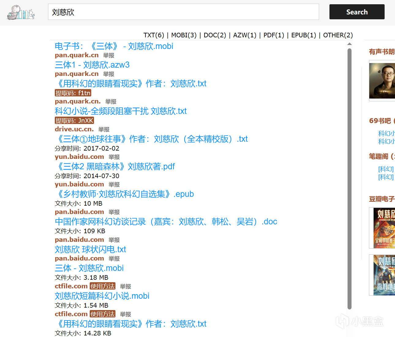Screen dimensions: 395x337
Task: Open 科幻小说-全频段阻塞干扰 刘慈欣.txt link
Action: coord(121,111)
